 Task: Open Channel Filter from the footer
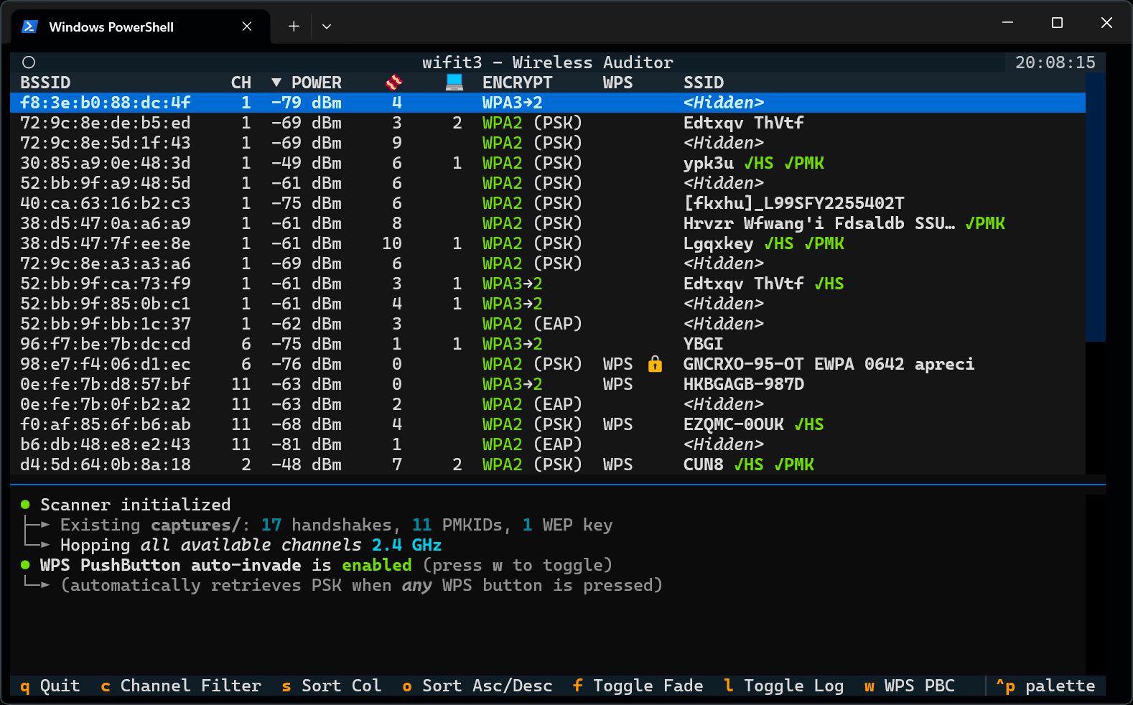(181, 686)
